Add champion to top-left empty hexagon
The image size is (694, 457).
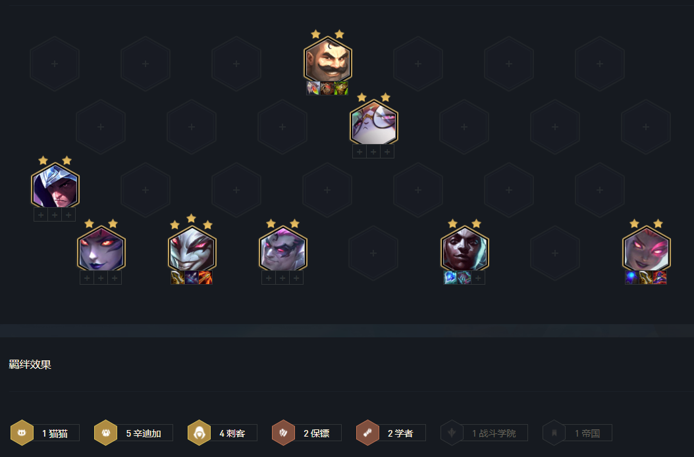click(x=55, y=64)
